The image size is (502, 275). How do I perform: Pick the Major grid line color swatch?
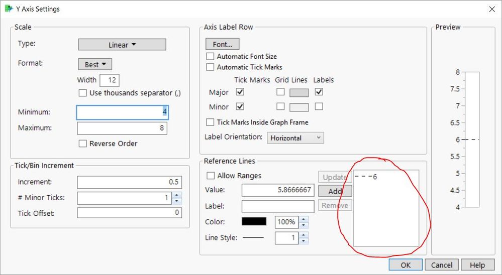point(299,93)
